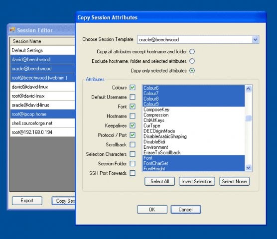Viewport: 277px width, 239px height.
Task: Click the Session Editor window icon
Action: 12,30
